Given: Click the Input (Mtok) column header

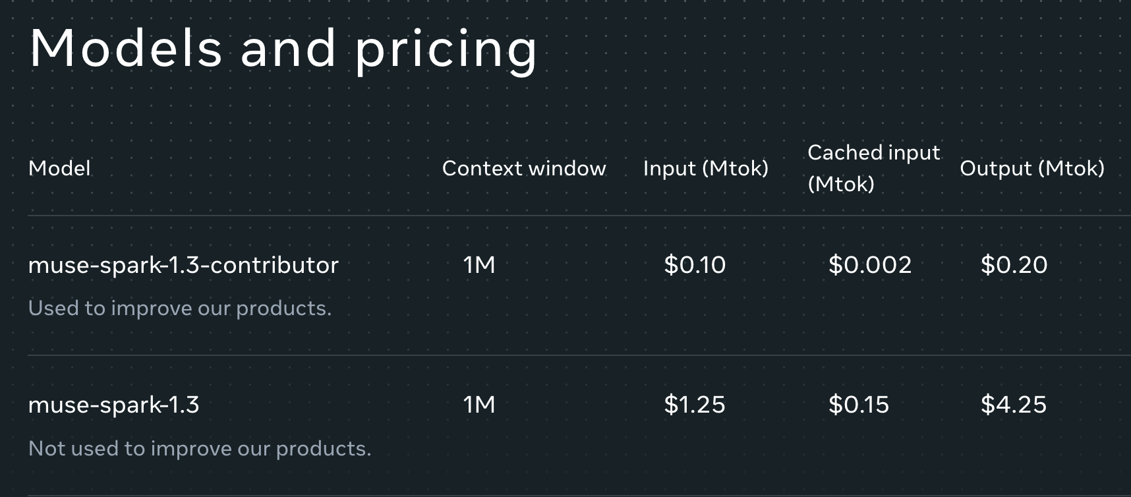Looking at the screenshot, I should pyautogui.click(x=706, y=169).
